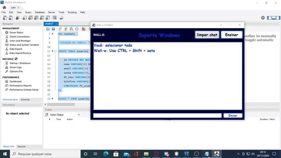The height and width of the screenshot is (158, 281).
Task: Open performance Dashboard
Action: [15, 81]
